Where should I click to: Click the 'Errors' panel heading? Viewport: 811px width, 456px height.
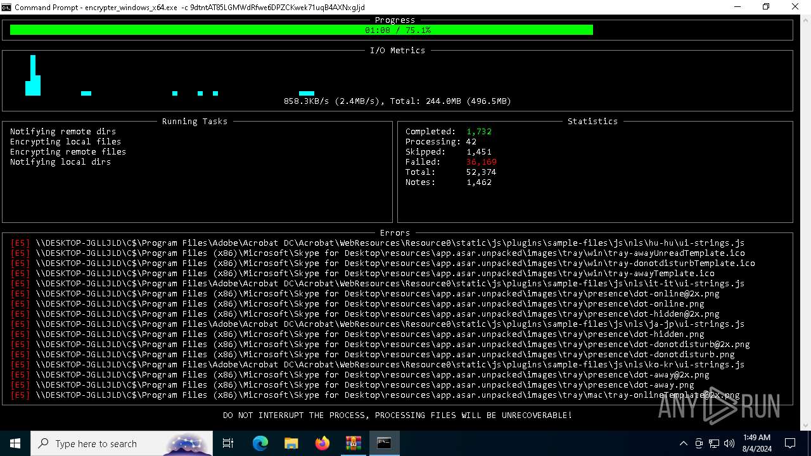point(395,232)
